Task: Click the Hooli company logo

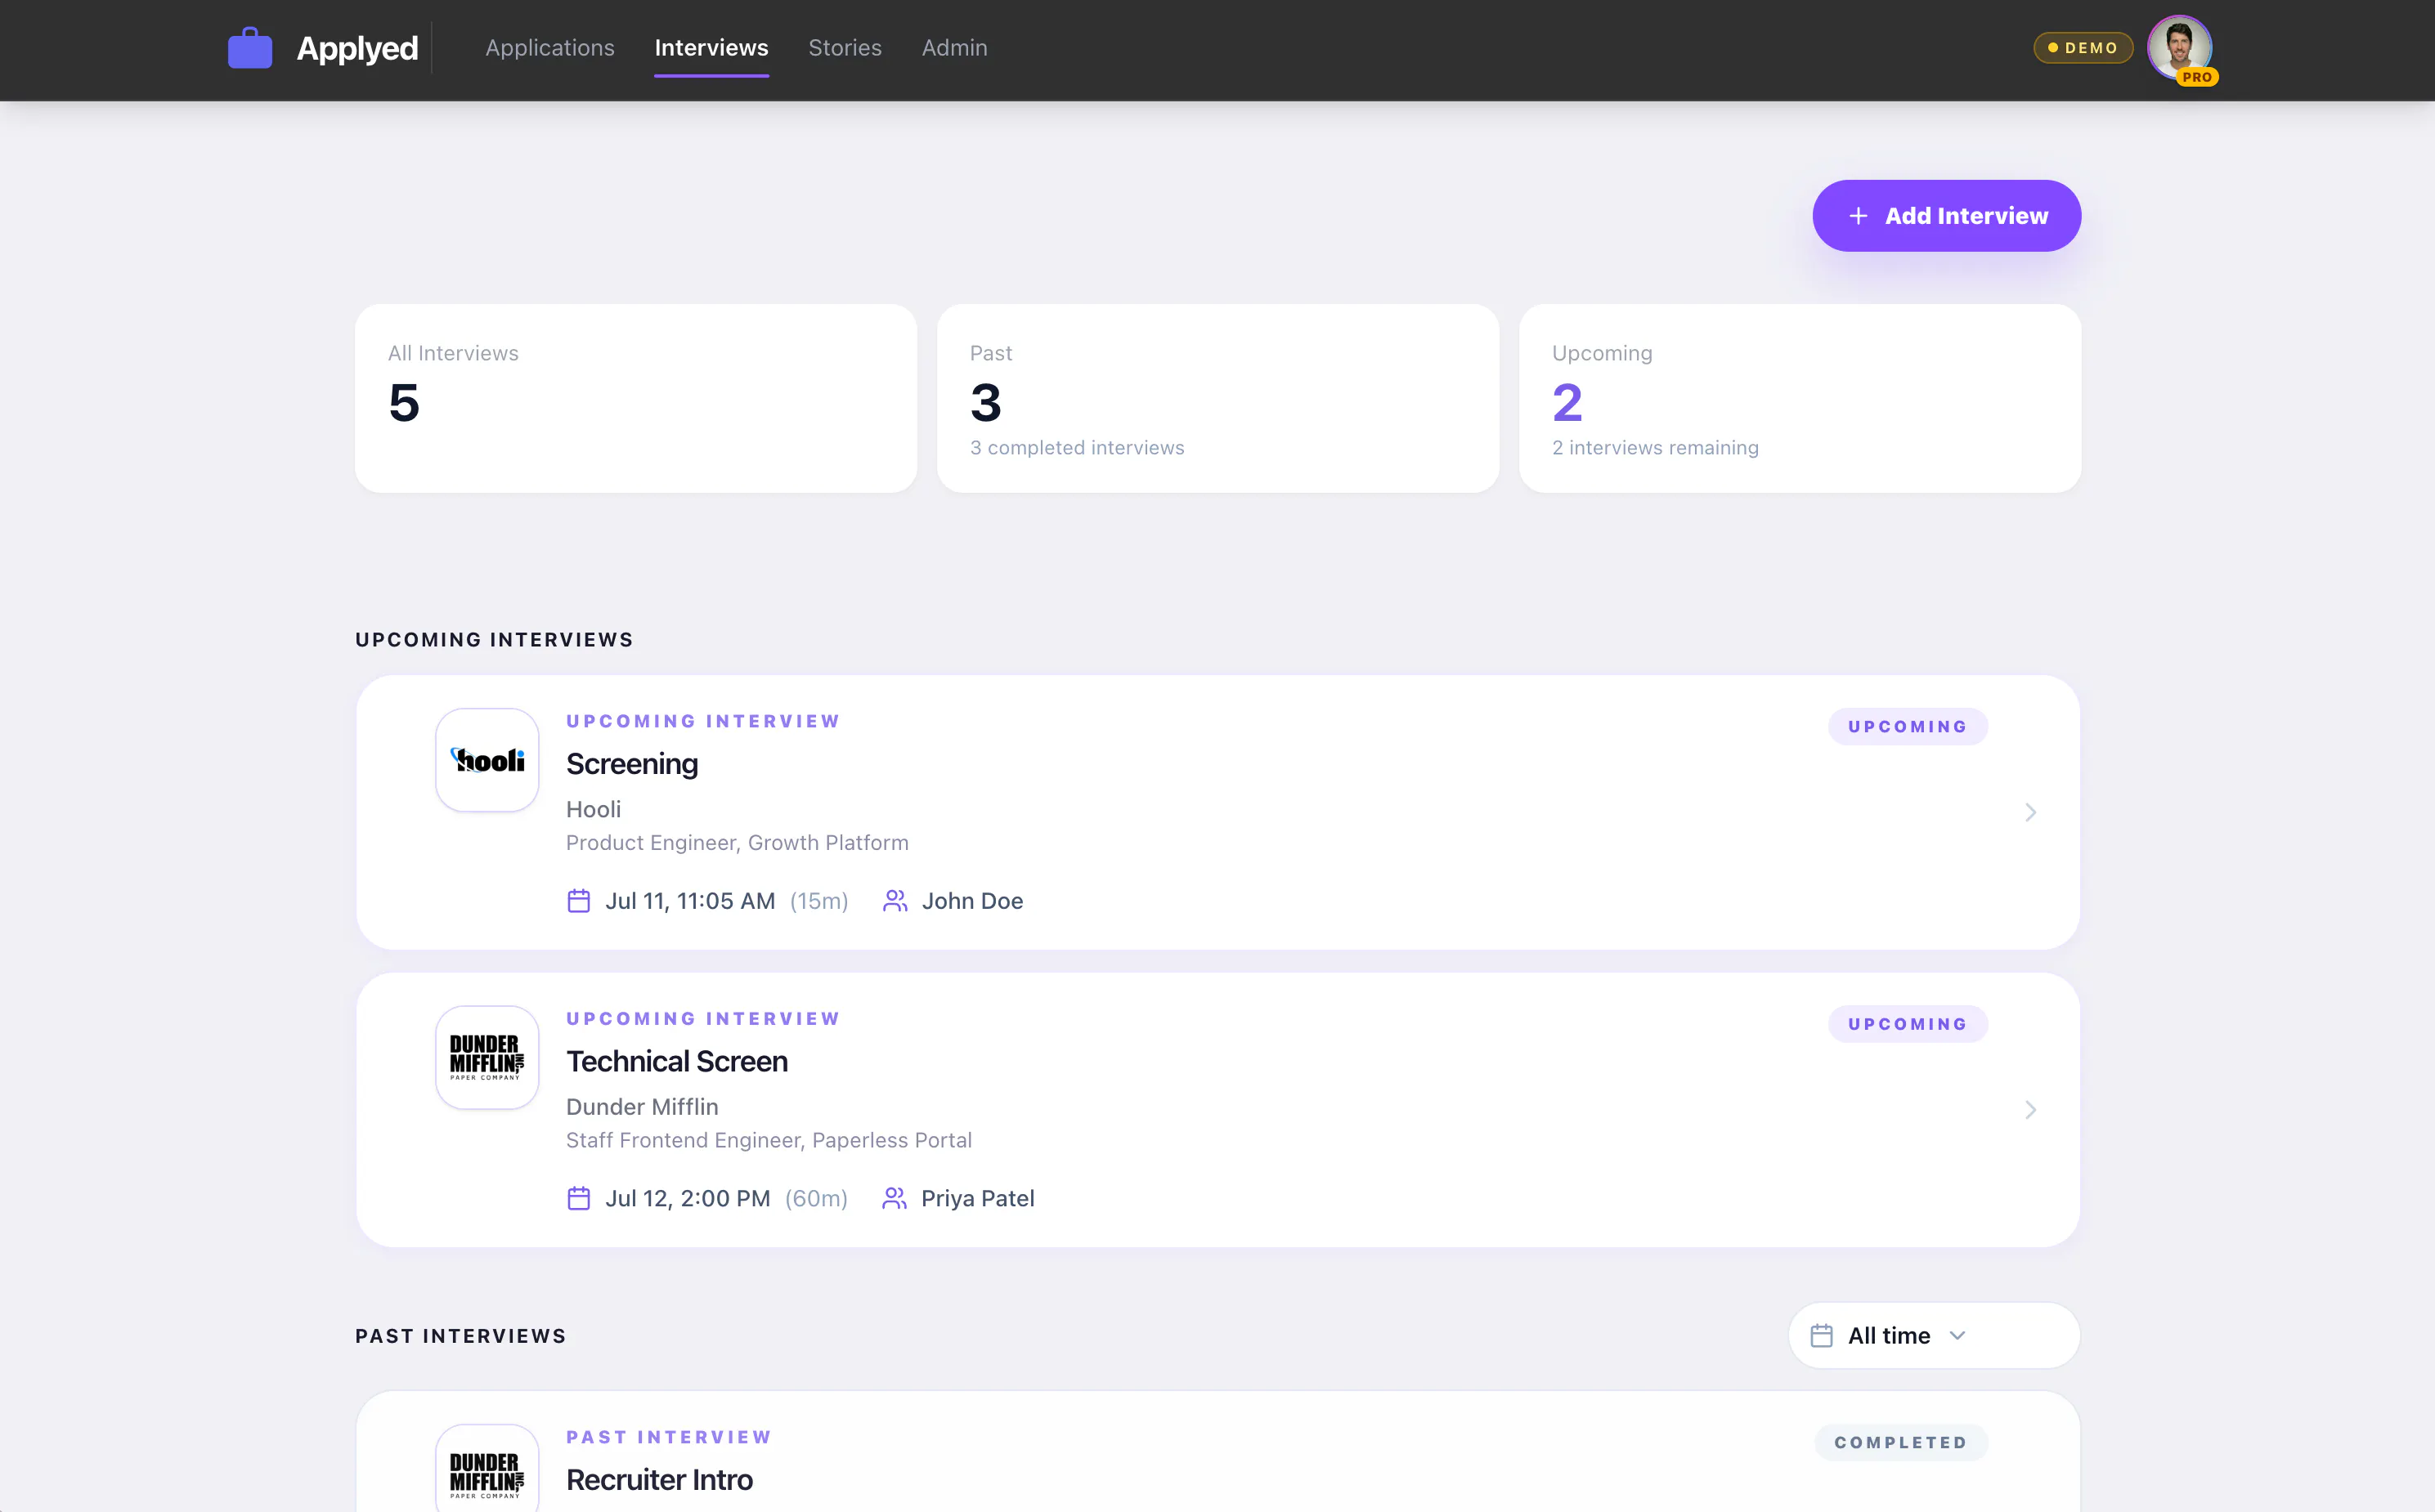Action: click(x=487, y=760)
